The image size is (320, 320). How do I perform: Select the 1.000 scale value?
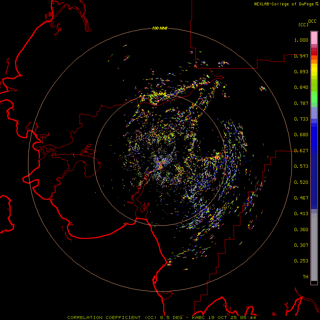301,40
